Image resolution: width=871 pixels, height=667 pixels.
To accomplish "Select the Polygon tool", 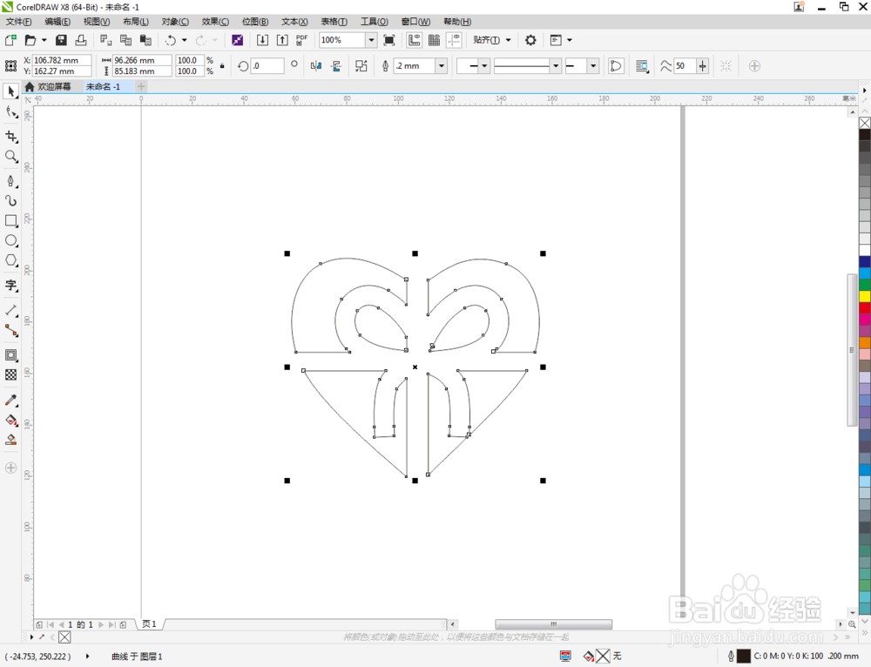I will point(10,260).
